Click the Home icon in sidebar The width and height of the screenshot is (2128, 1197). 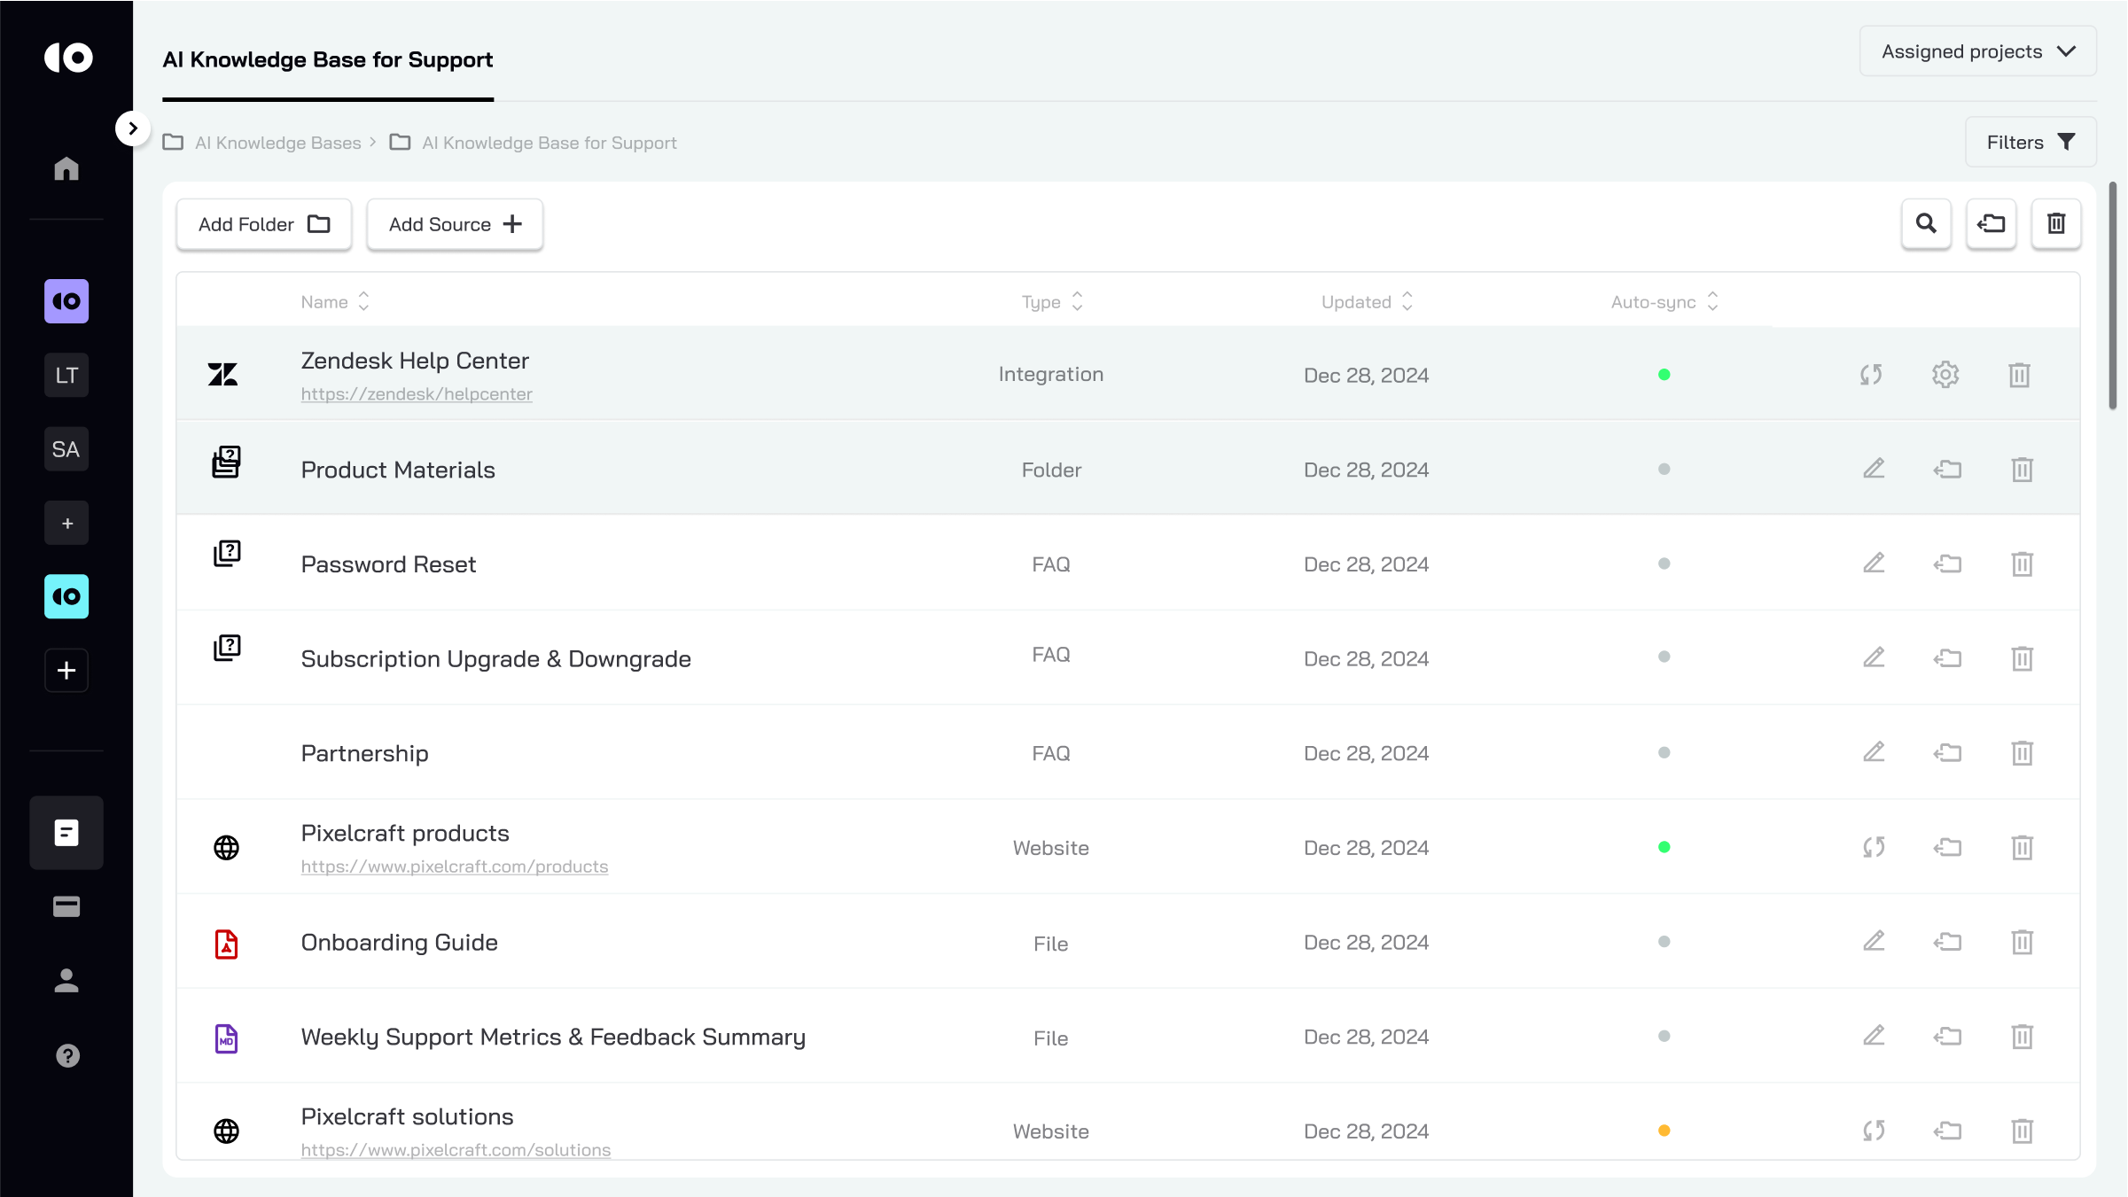click(x=66, y=168)
